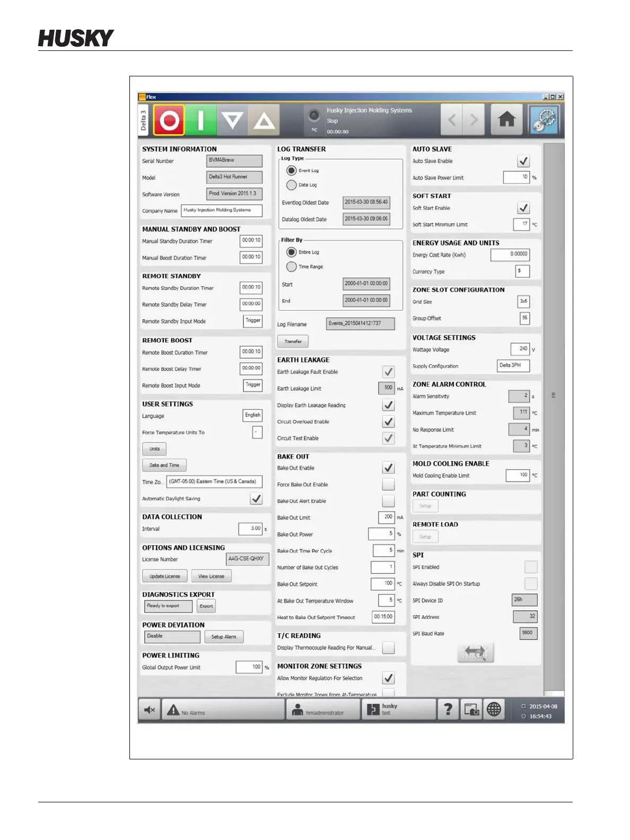The image size is (630, 840).
Task: Edit the Auto Slave Power Limit field
Action: coord(517,178)
